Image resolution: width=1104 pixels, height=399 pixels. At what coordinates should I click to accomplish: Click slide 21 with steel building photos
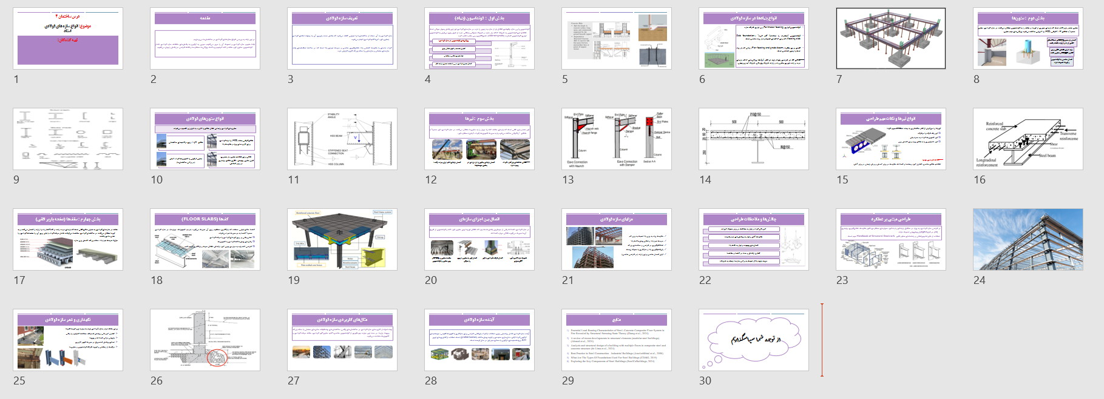(x=617, y=239)
